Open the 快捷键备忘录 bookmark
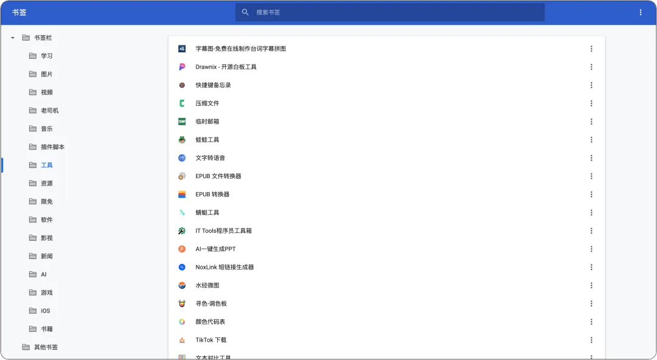 tap(214, 85)
